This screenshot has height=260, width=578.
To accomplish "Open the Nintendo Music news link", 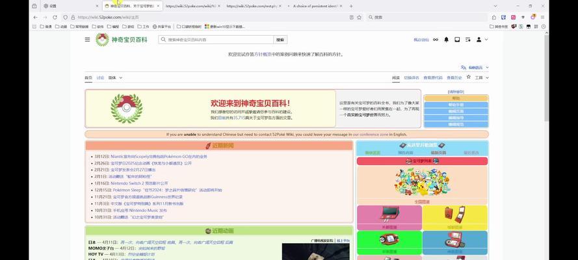I will tap(140, 211).
